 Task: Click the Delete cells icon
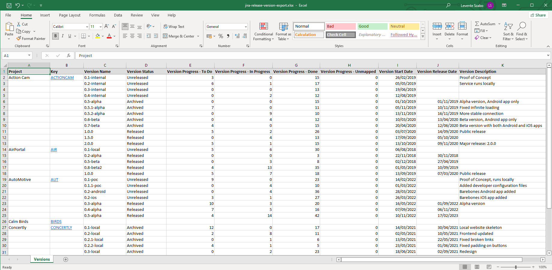click(x=449, y=26)
